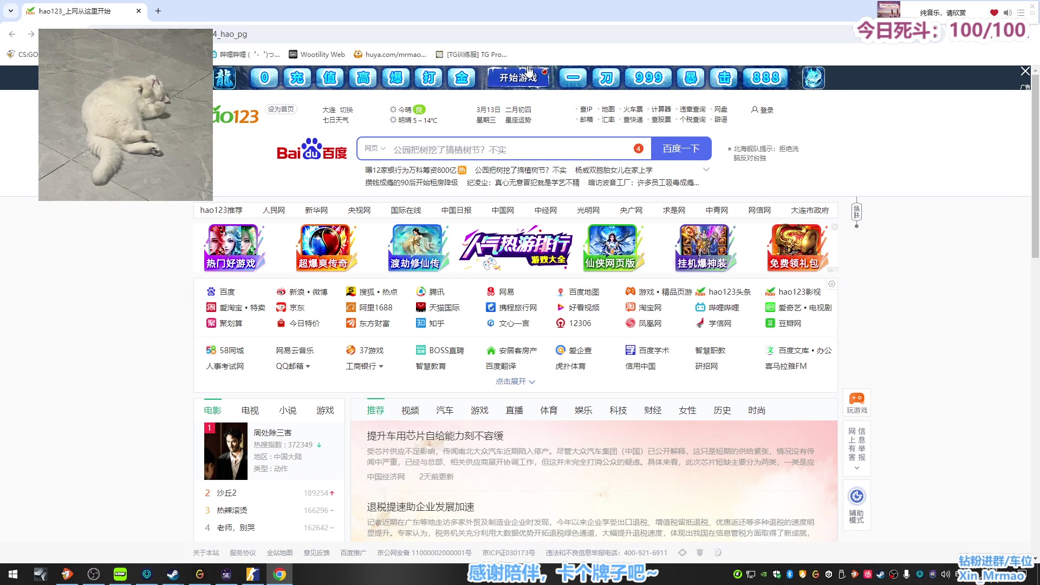Open the 七日天气 weather link

[335, 120]
